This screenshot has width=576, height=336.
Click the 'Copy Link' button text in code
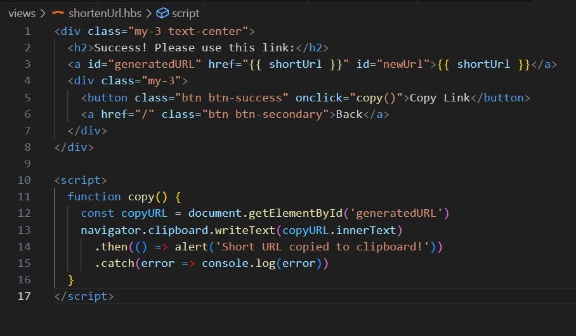point(440,98)
